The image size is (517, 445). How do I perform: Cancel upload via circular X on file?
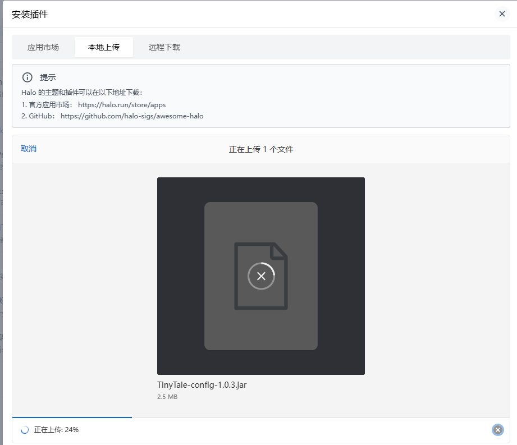pyautogui.click(x=261, y=276)
